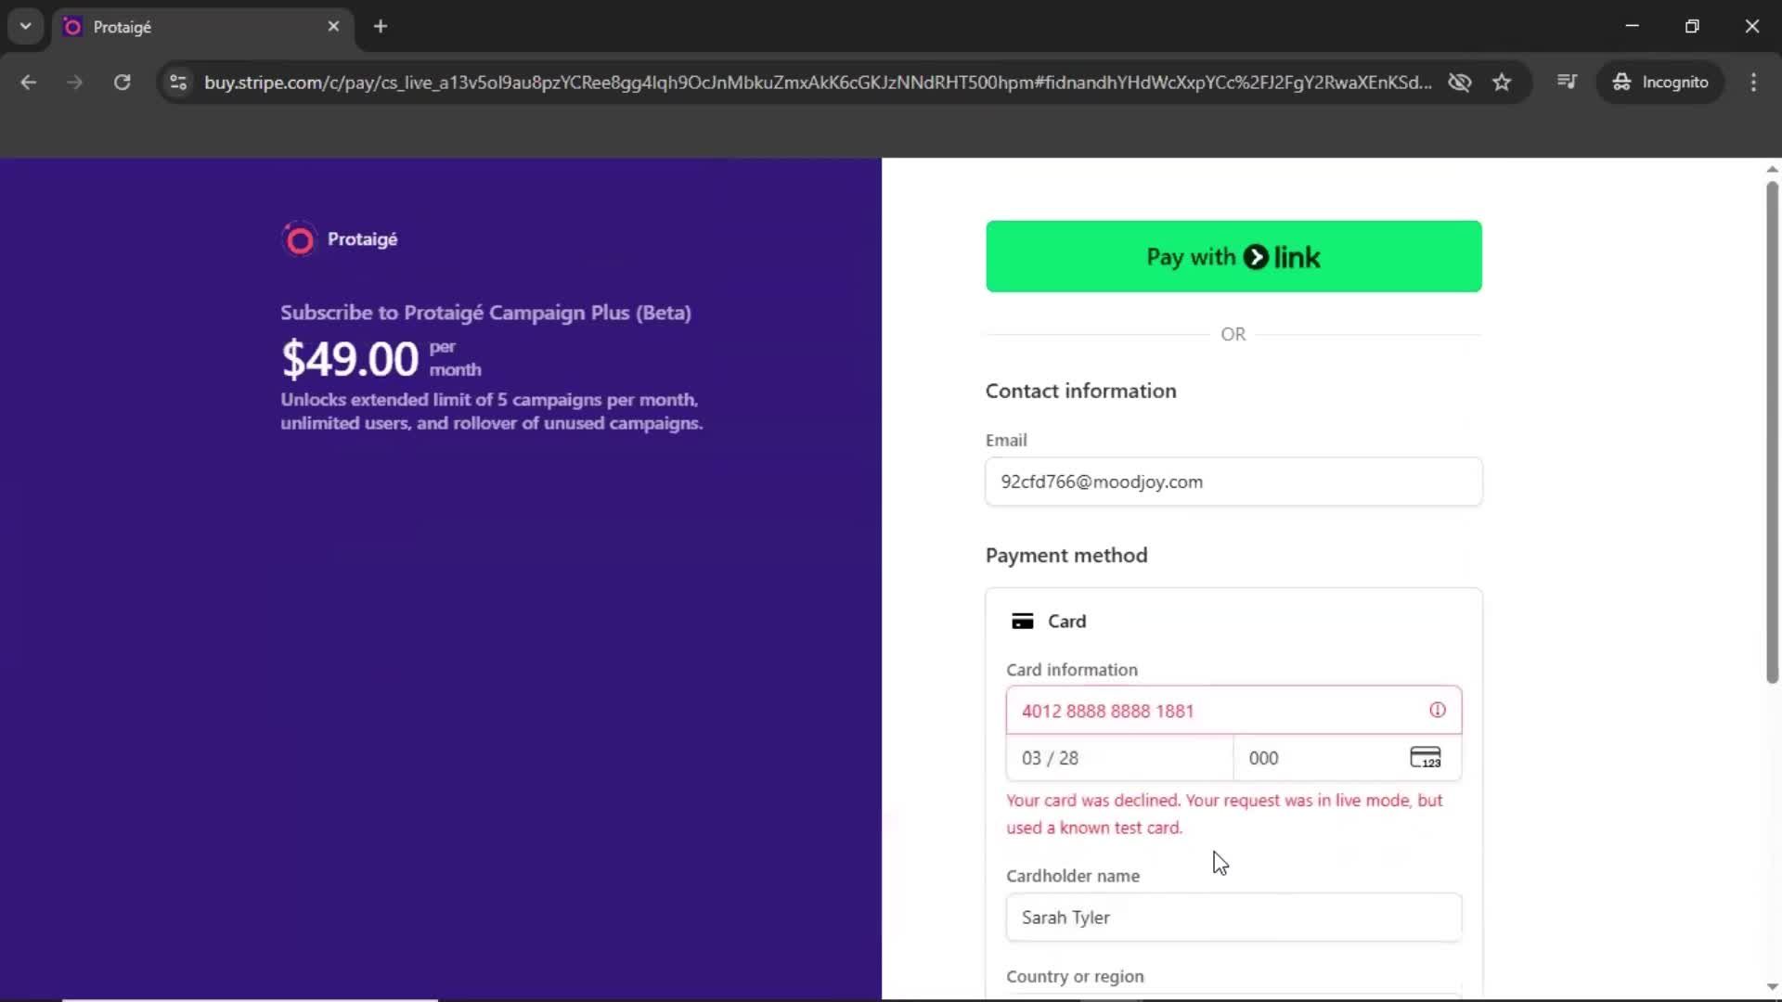This screenshot has width=1782, height=1002.
Task: Open a new browser tab
Action: point(381,27)
